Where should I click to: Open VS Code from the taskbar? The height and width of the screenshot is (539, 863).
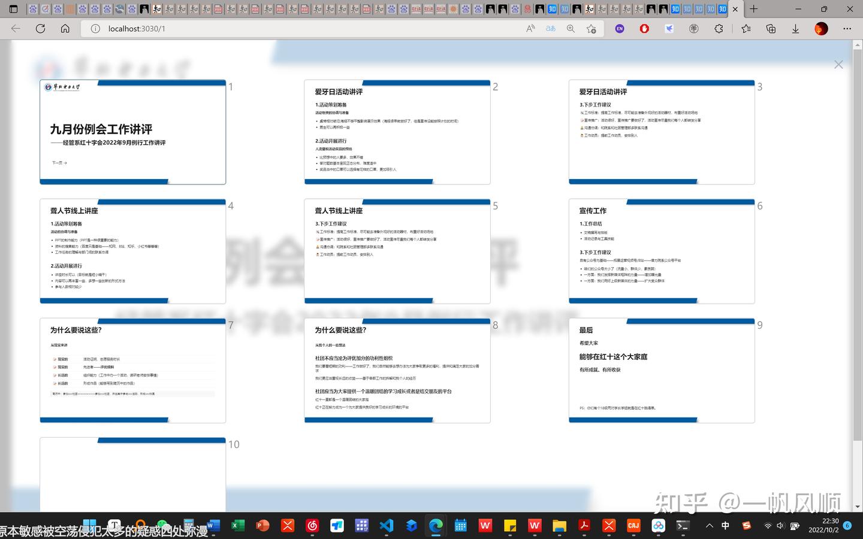(387, 526)
